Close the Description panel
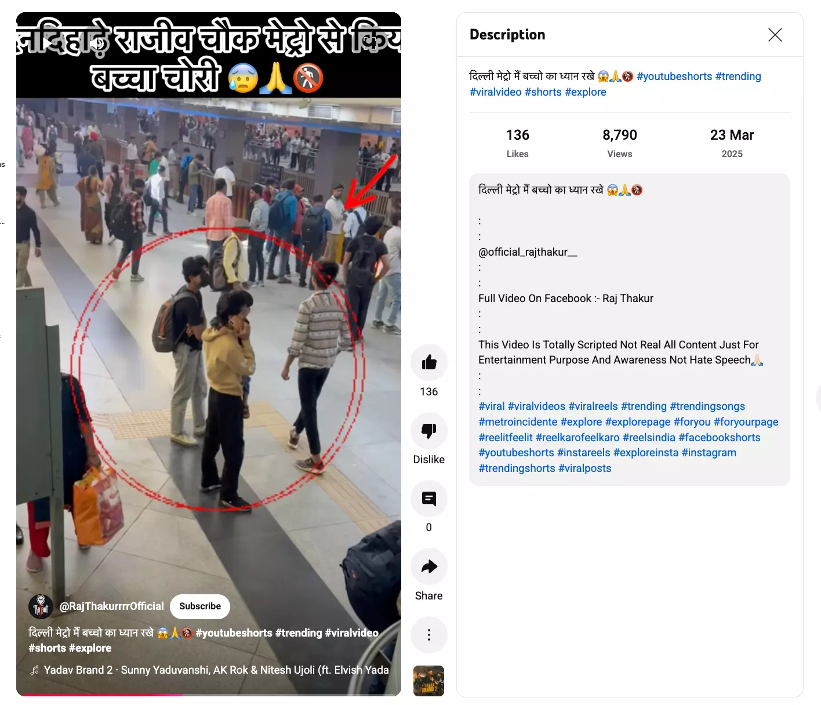The image size is (821, 705). click(775, 35)
